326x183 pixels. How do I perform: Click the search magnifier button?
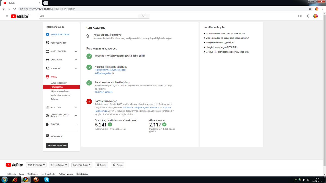[143, 16]
